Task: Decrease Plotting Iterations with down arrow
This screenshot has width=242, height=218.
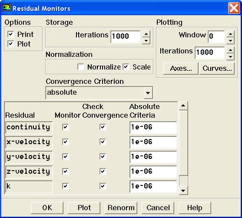Action: click(230, 56)
